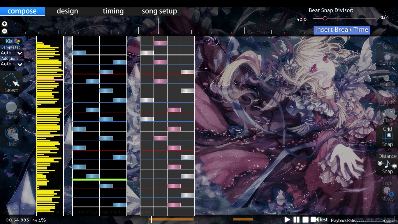Choose the Hold note tool
This screenshot has width=398, height=224.
click(11, 137)
